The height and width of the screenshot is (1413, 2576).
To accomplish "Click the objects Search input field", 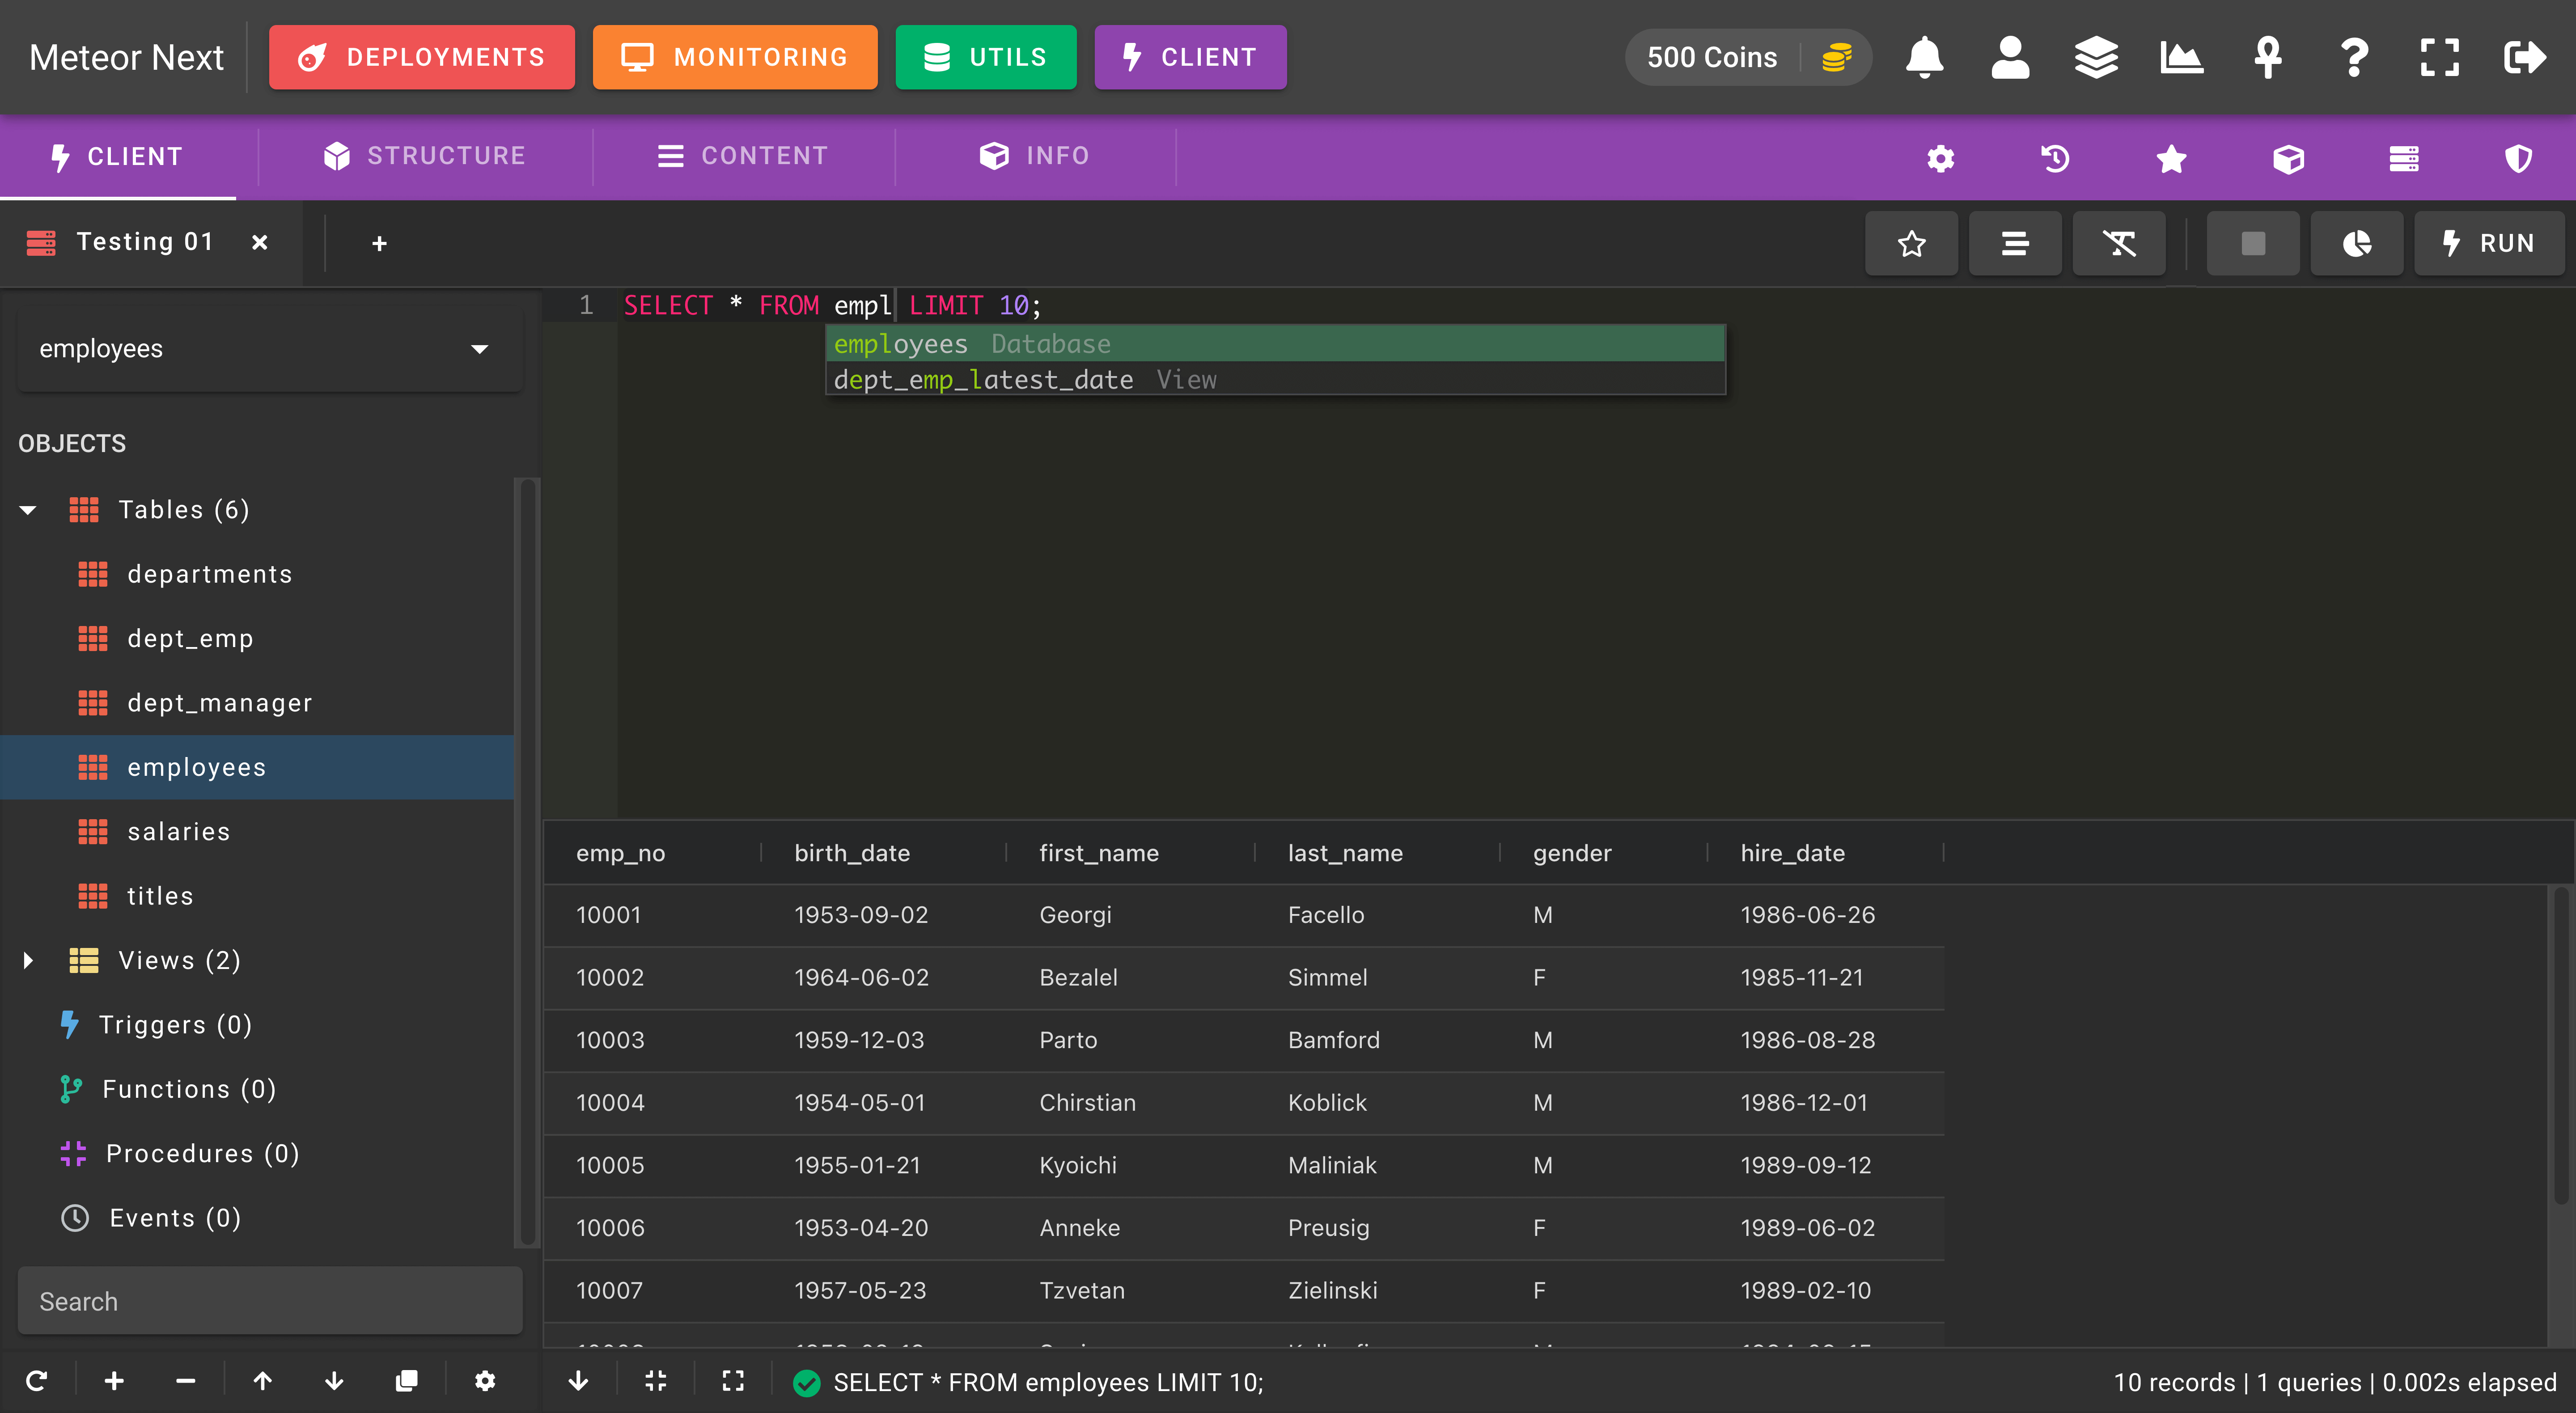I will pyautogui.click(x=270, y=1301).
